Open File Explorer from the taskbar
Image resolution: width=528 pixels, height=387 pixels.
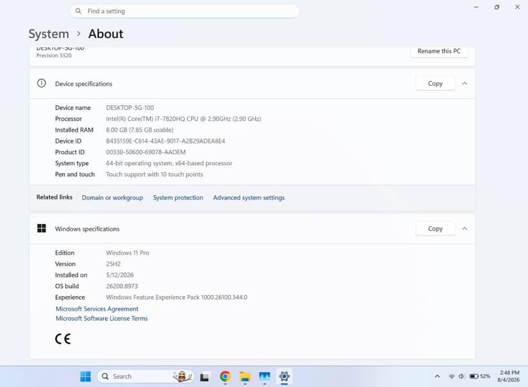click(x=245, y=376)
